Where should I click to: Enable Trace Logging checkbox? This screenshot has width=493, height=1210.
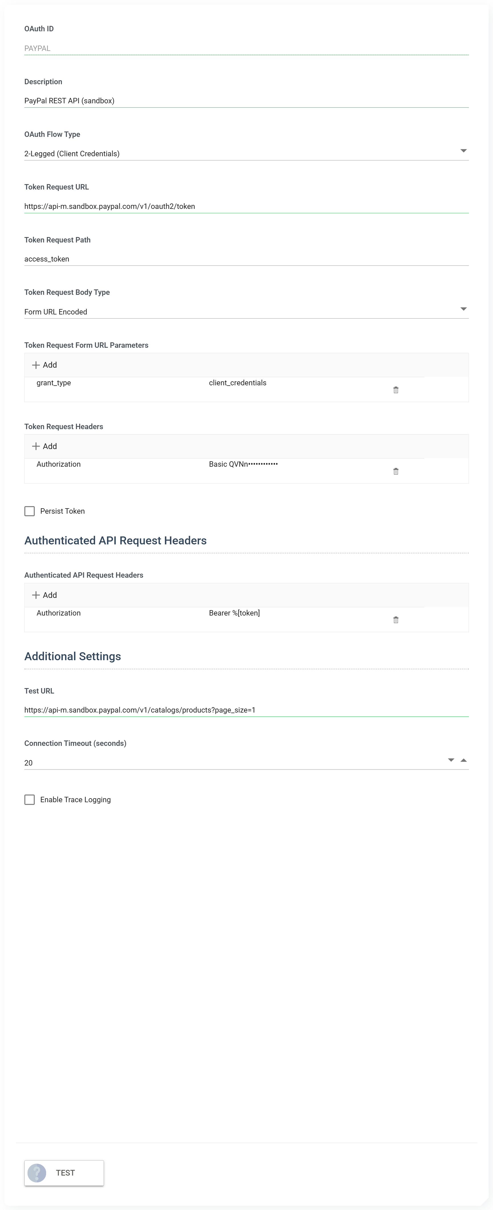pos(30,799)
